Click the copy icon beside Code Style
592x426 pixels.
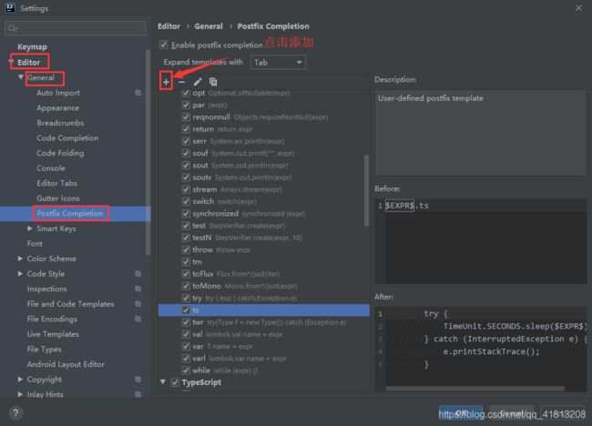tap(138, 274)
